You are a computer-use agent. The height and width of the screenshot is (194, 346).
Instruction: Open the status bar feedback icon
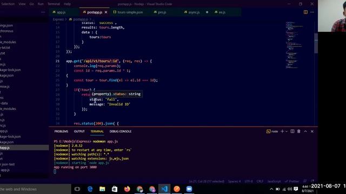coord(305,181)
